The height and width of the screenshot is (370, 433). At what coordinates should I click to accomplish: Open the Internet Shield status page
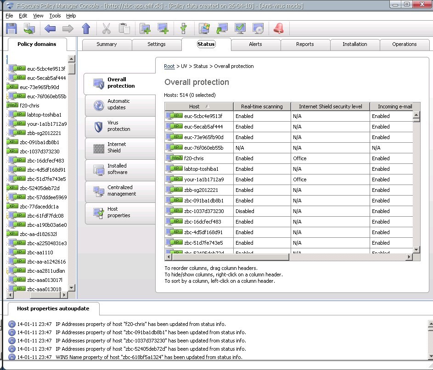(x=119, y=147)
